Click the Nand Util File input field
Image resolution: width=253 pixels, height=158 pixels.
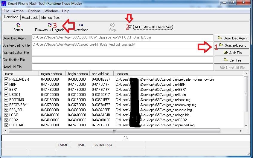tap(123, 67)
